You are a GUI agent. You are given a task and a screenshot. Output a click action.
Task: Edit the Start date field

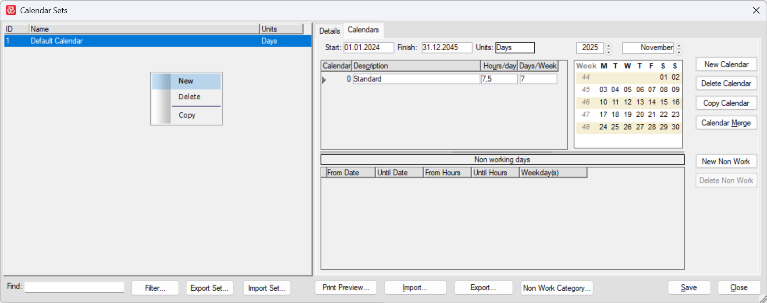369,47
